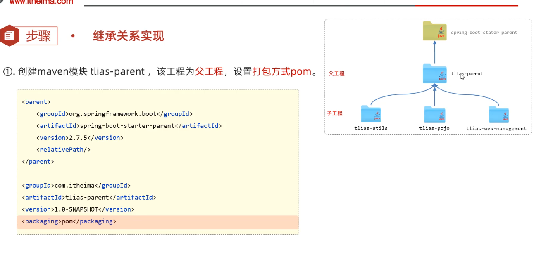
Task: Click the www.itheima.com link at top
Action: click(41, 2)
